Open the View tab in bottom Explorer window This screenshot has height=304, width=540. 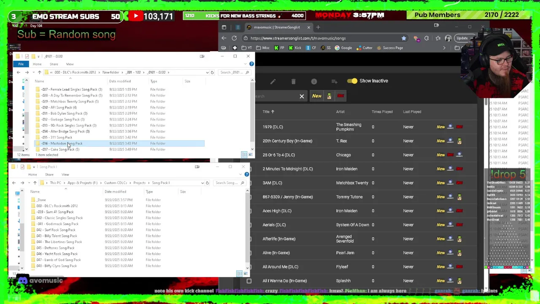65,174
